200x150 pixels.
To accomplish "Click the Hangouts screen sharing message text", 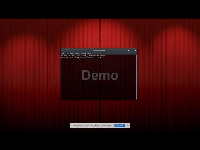I will 93,125.
